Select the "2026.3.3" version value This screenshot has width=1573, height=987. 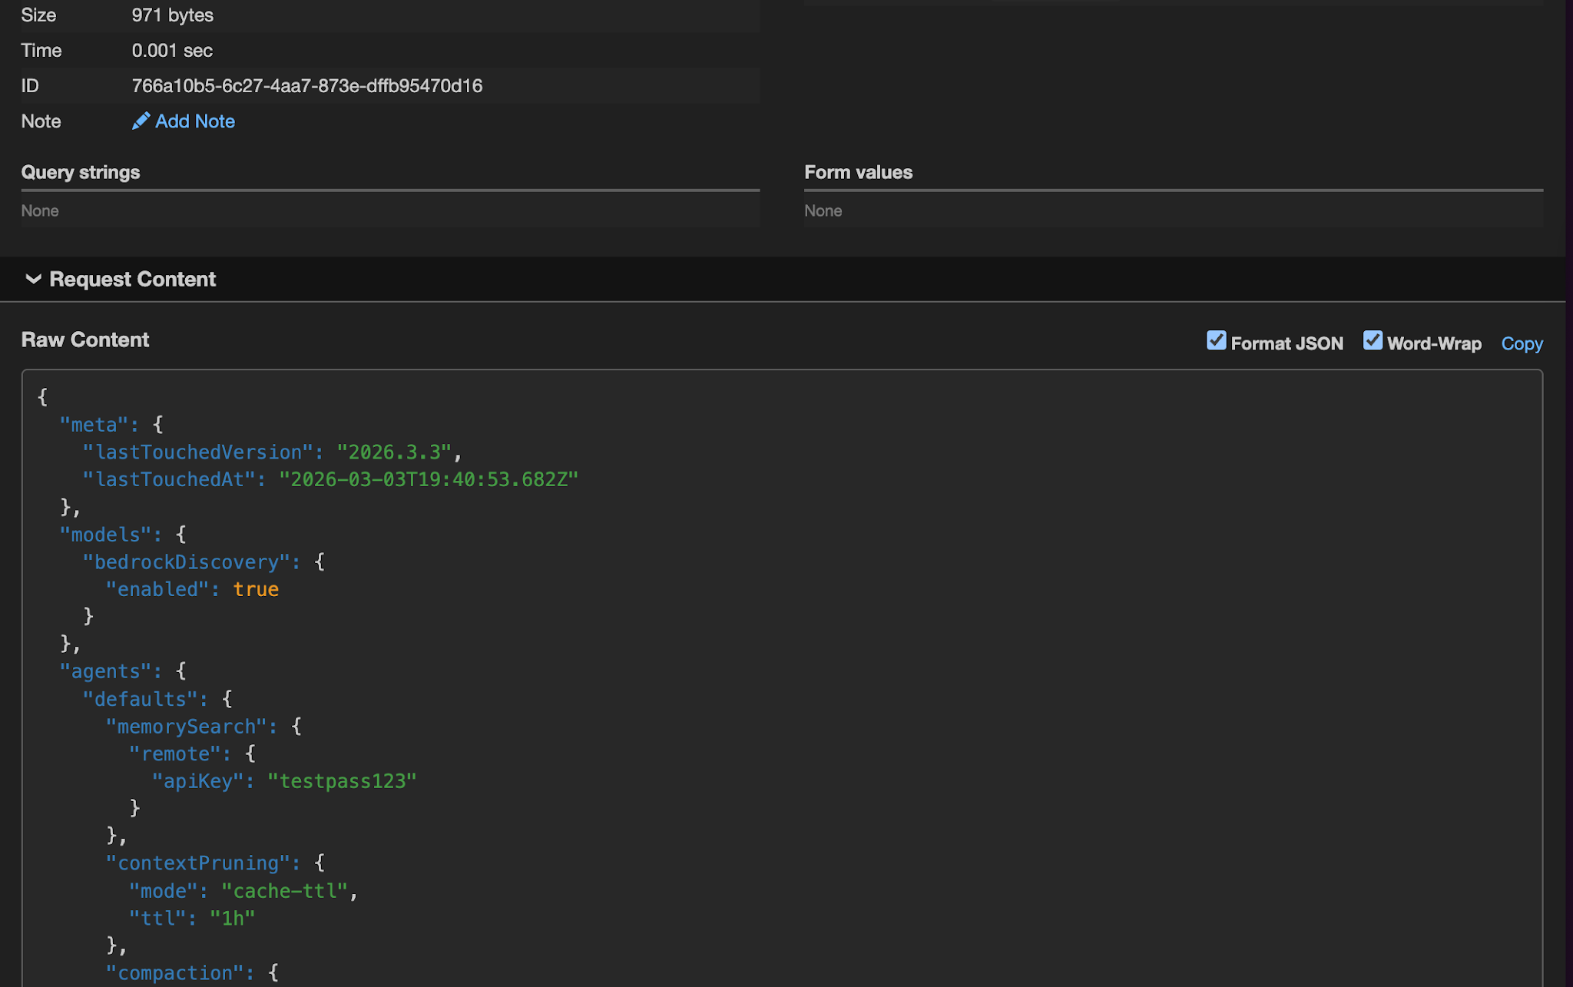click(x=394, y=452)
